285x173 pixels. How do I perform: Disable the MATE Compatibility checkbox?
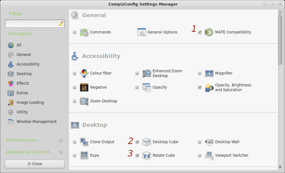point(199,32)
